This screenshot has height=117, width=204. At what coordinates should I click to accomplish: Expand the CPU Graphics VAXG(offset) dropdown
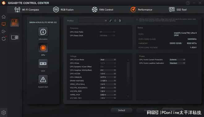click(x=108, y=70)
